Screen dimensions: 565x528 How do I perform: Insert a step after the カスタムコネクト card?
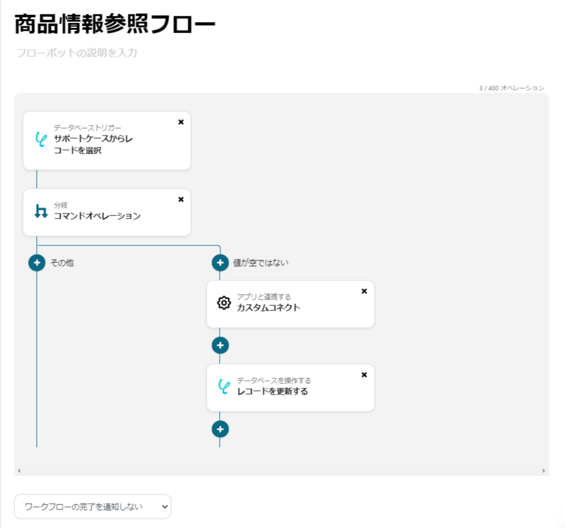click(x=220, y=345)
